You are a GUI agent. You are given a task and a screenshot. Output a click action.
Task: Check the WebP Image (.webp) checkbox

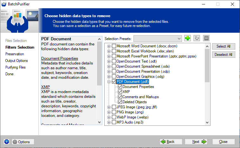click(114, 117)
